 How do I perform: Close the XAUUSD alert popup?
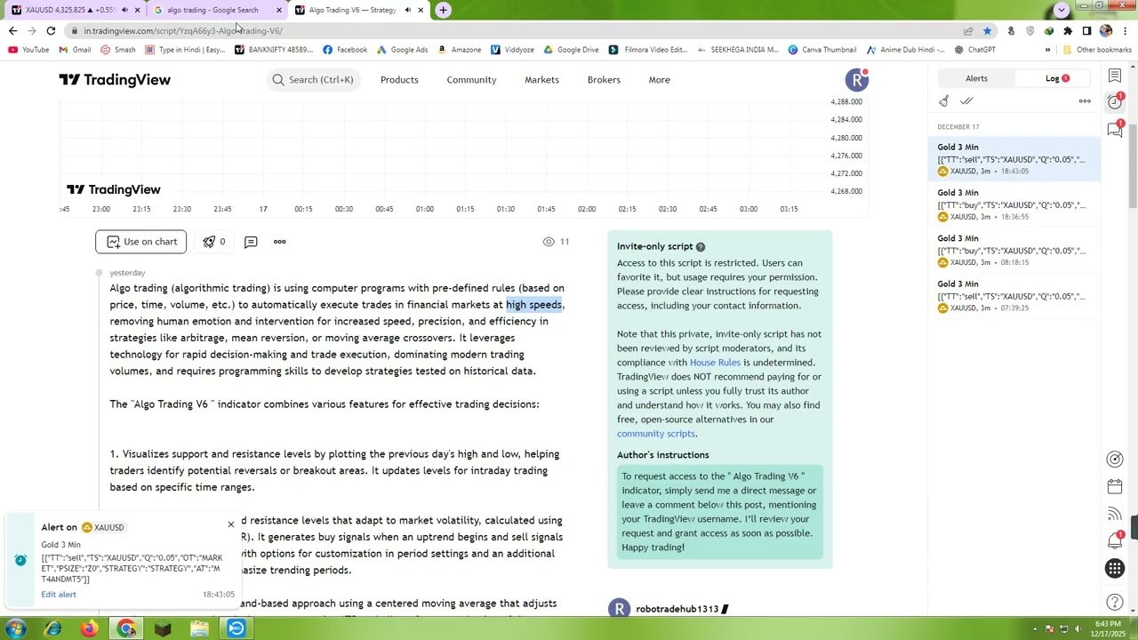point(231,524)
